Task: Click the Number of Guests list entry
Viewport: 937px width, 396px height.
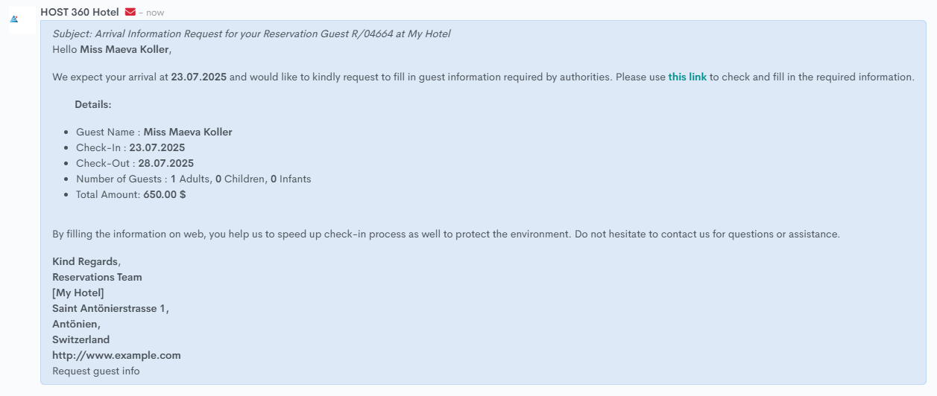Action: click(194, 179)
